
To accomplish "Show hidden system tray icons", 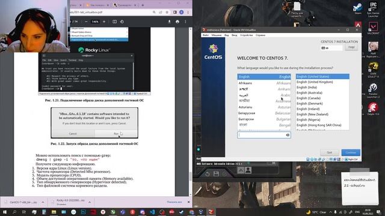I will pyautogui.click(x=330, y=212).
